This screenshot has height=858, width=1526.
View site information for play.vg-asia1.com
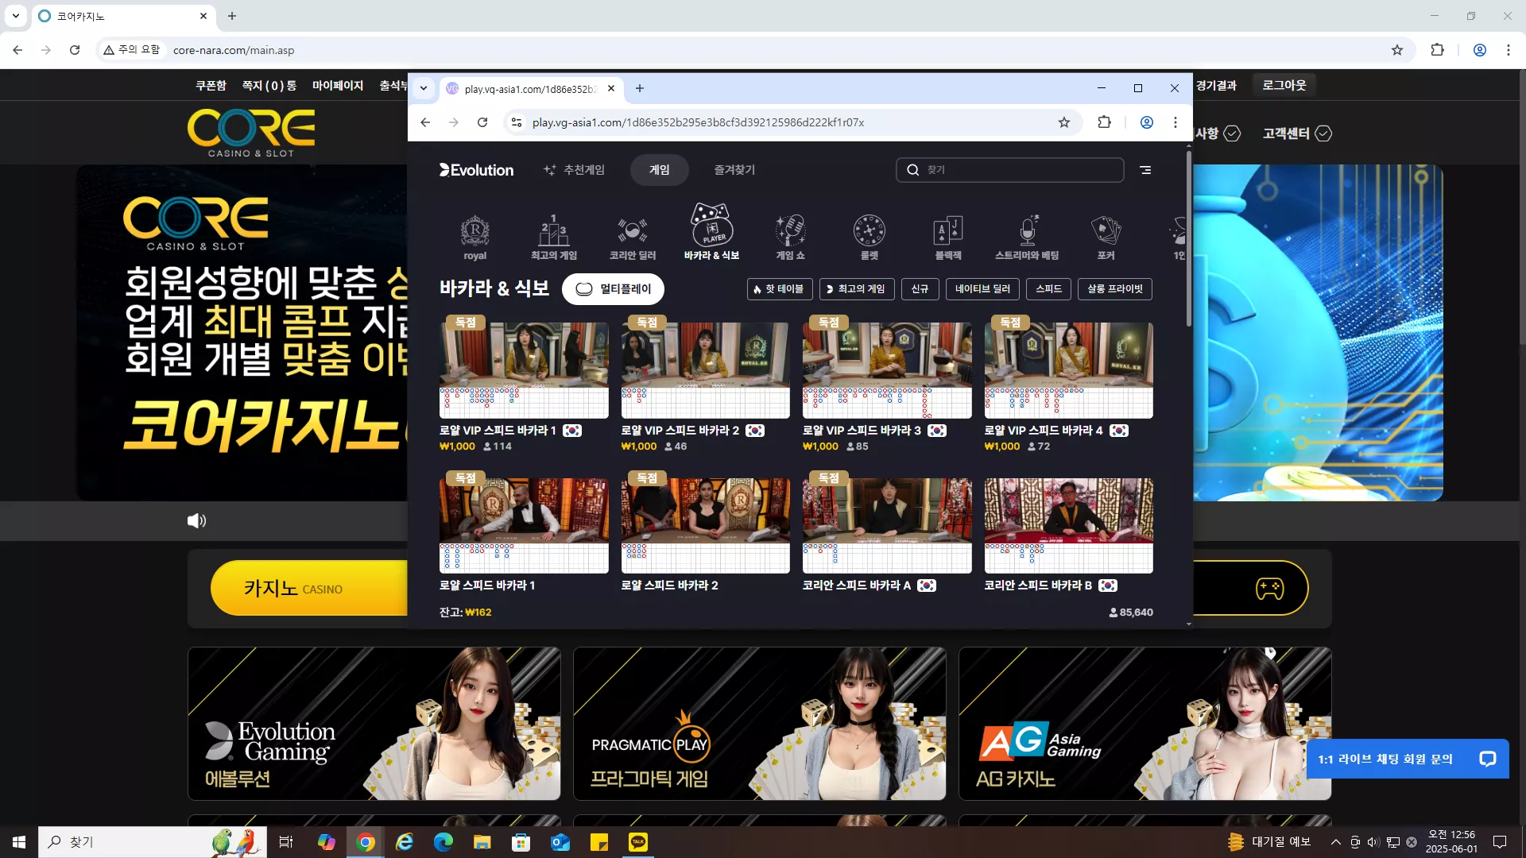[517, 122]
